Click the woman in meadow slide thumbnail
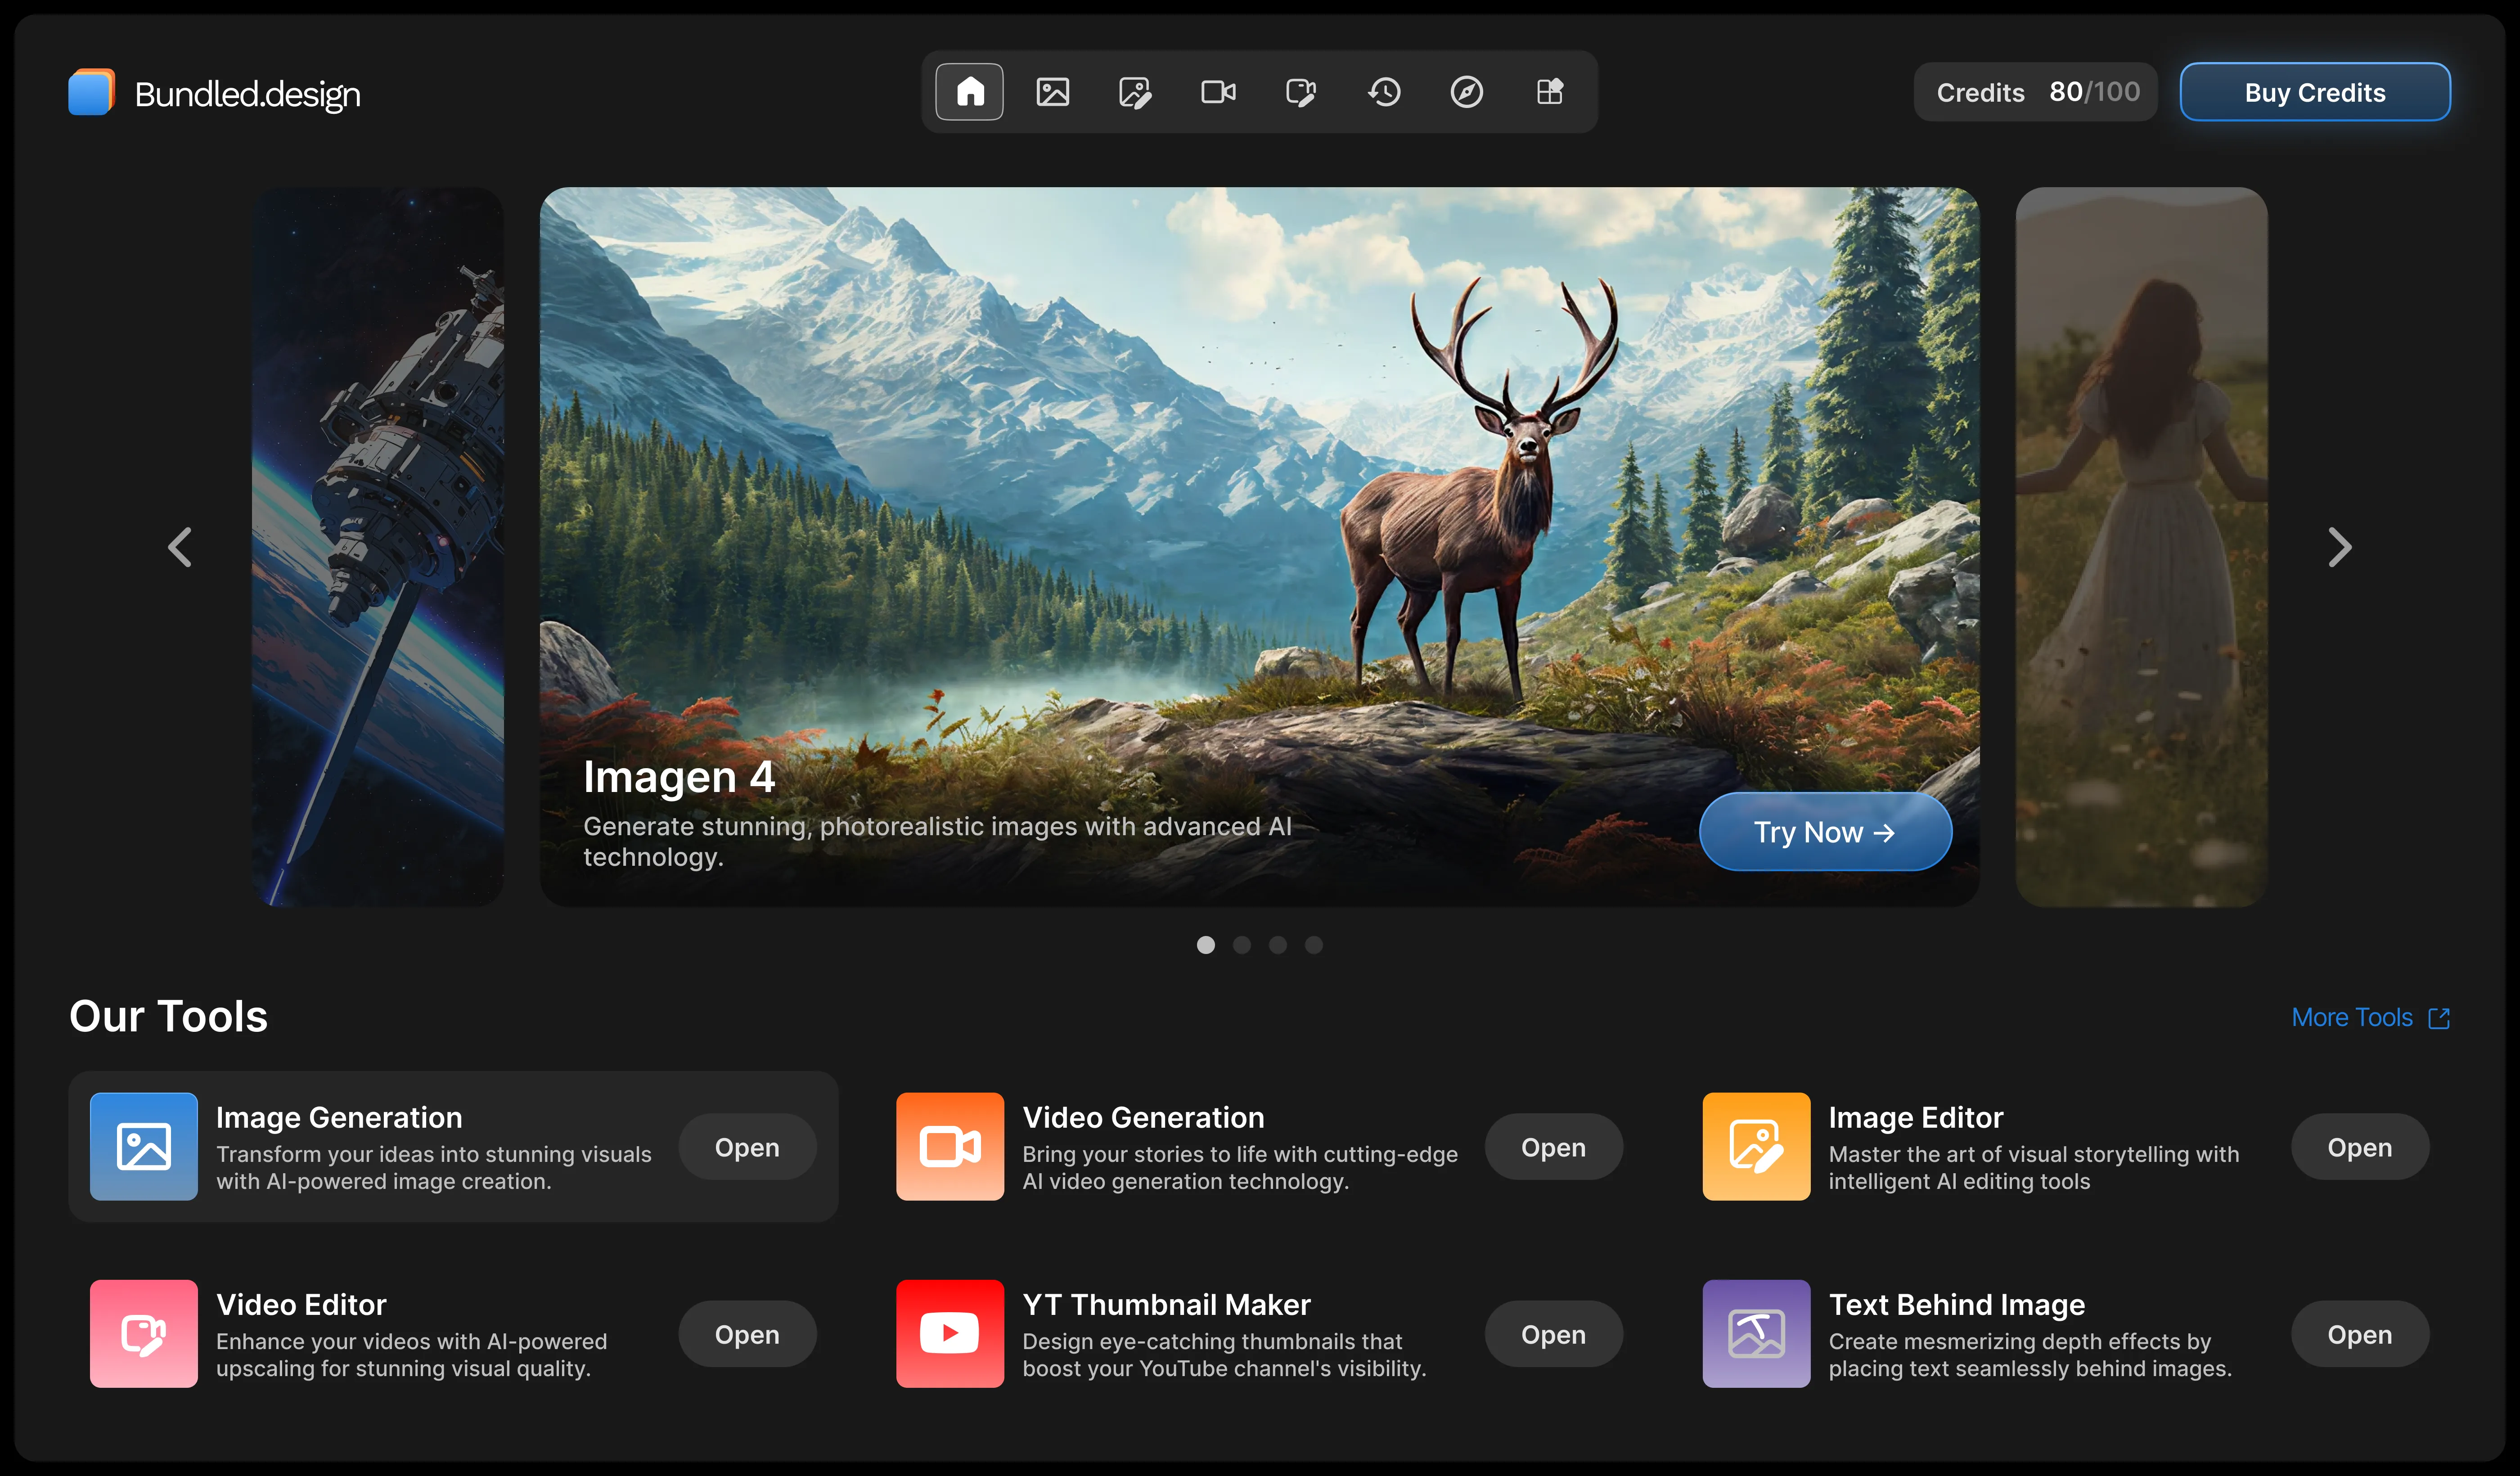2520x1476 pixels. point(2141,547)
